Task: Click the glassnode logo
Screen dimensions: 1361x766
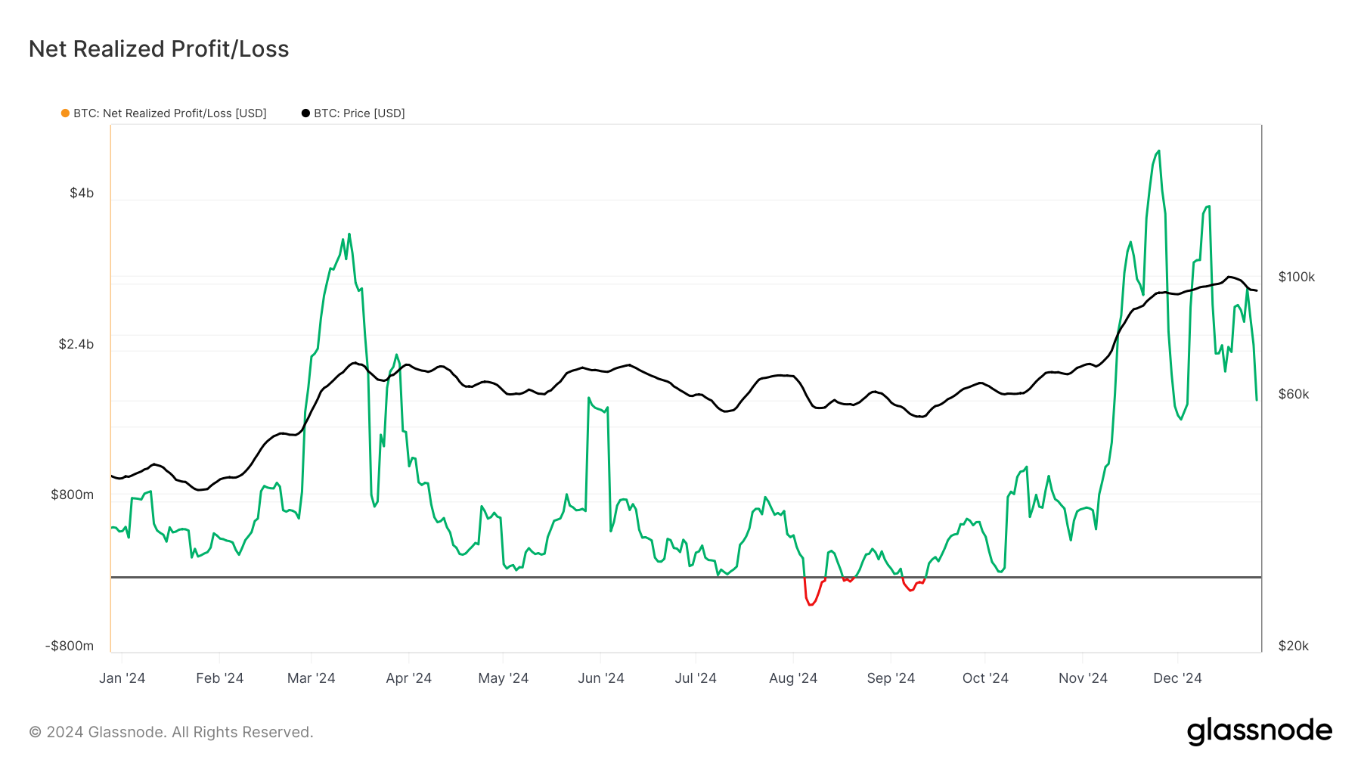Action: coord(1259,731)
